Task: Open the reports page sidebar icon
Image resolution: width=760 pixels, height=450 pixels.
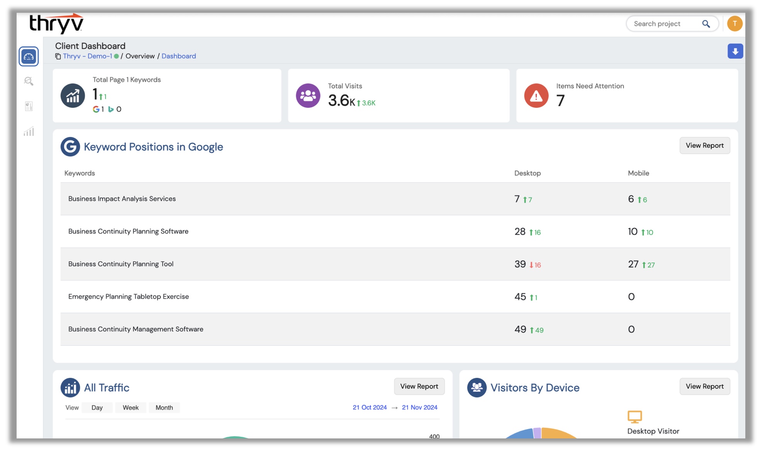Action: point(29,106)
